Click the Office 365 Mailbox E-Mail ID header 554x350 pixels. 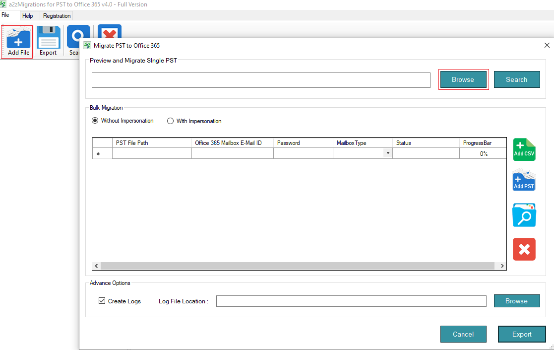pyautogui.click(x=233, y=143)
